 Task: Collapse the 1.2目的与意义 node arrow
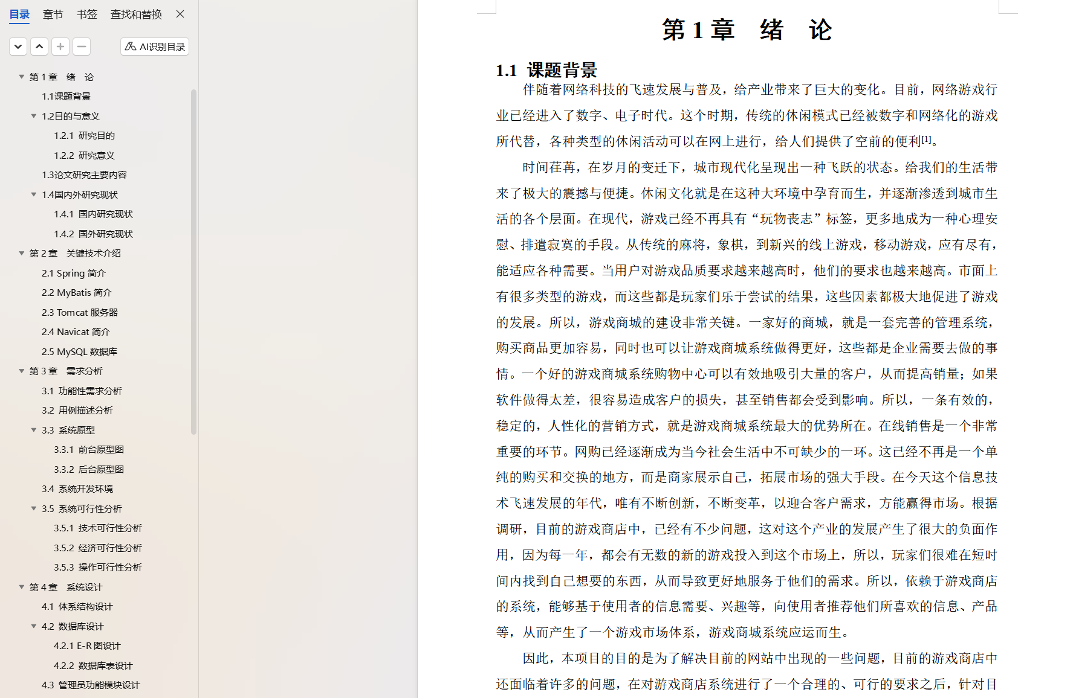(34, 116)
